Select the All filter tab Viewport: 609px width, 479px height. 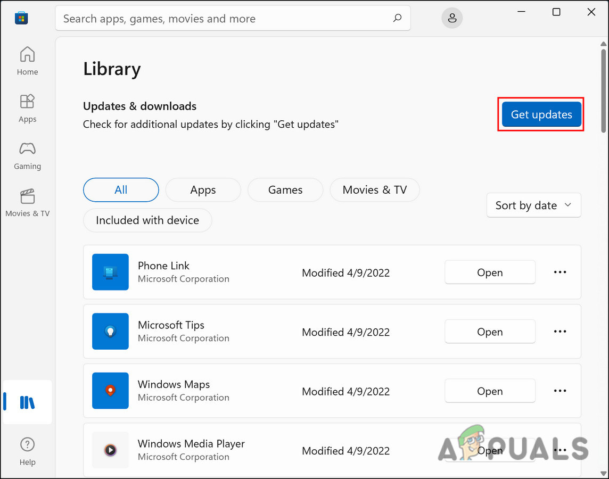tap(121, 190)
